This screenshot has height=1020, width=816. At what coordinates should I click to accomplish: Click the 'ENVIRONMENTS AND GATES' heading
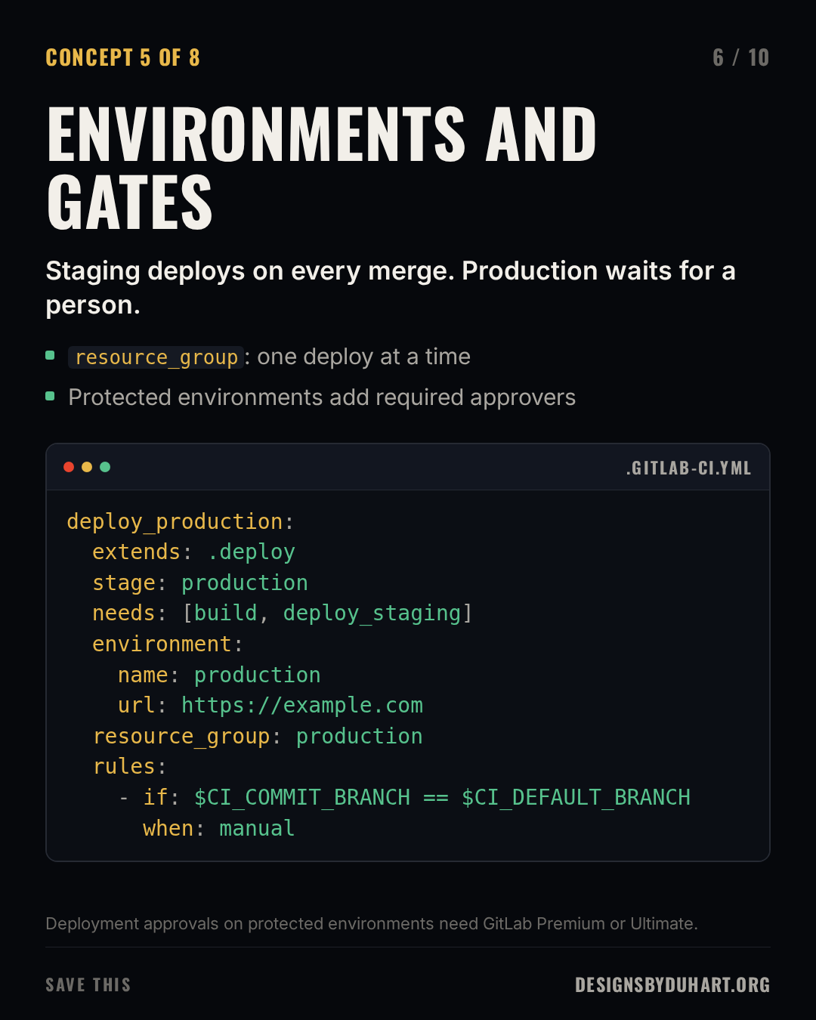(322, 168)
